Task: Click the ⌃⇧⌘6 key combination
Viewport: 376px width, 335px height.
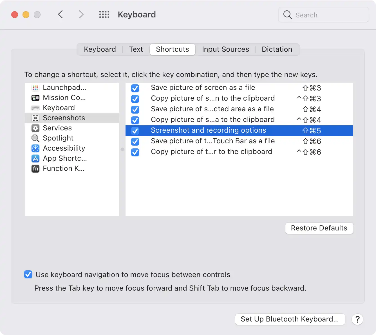Action: coord(309,152)
